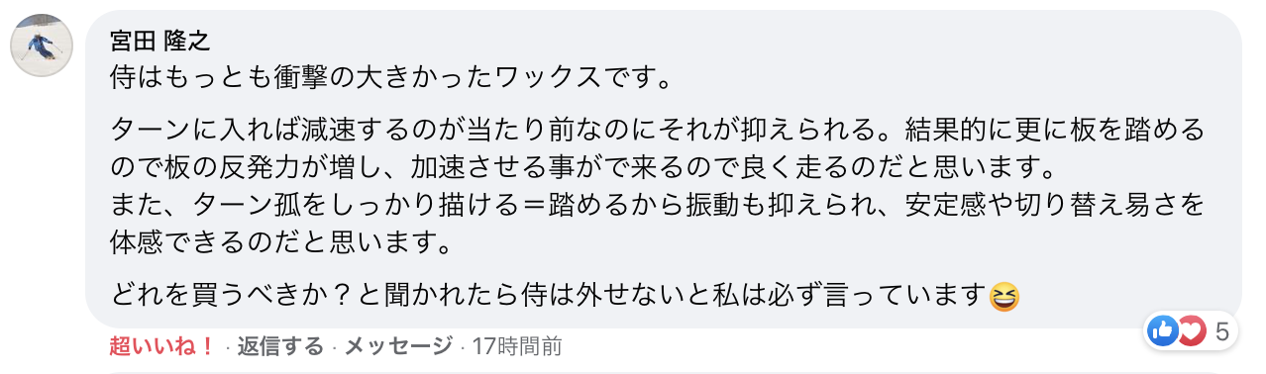Click the blue thumbs-up reaction icon

pos(1161,331)
